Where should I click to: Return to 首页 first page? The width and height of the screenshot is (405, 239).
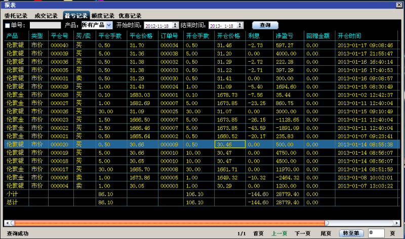pyautogui.click(x=258, y=233)
